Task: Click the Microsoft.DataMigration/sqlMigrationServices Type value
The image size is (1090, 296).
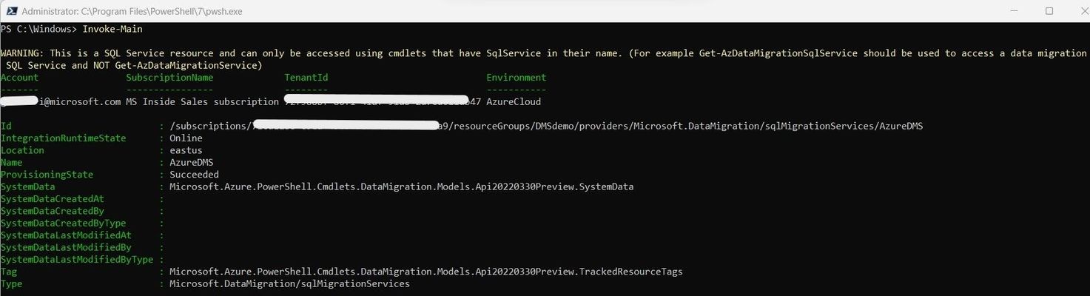Action: 289,284
